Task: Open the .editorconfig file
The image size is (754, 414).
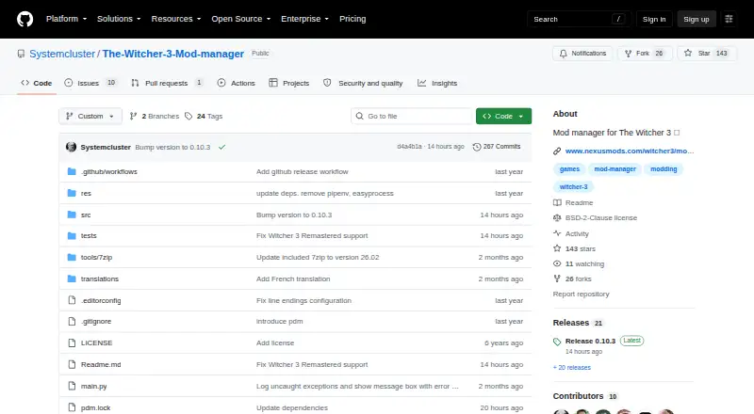Action: coord(101,301)
